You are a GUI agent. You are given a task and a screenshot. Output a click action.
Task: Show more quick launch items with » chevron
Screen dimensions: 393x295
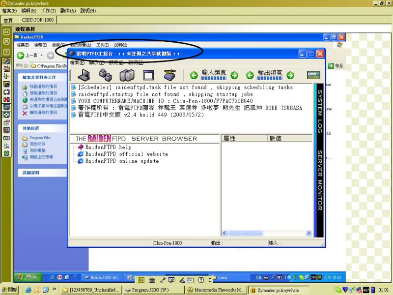54,289
